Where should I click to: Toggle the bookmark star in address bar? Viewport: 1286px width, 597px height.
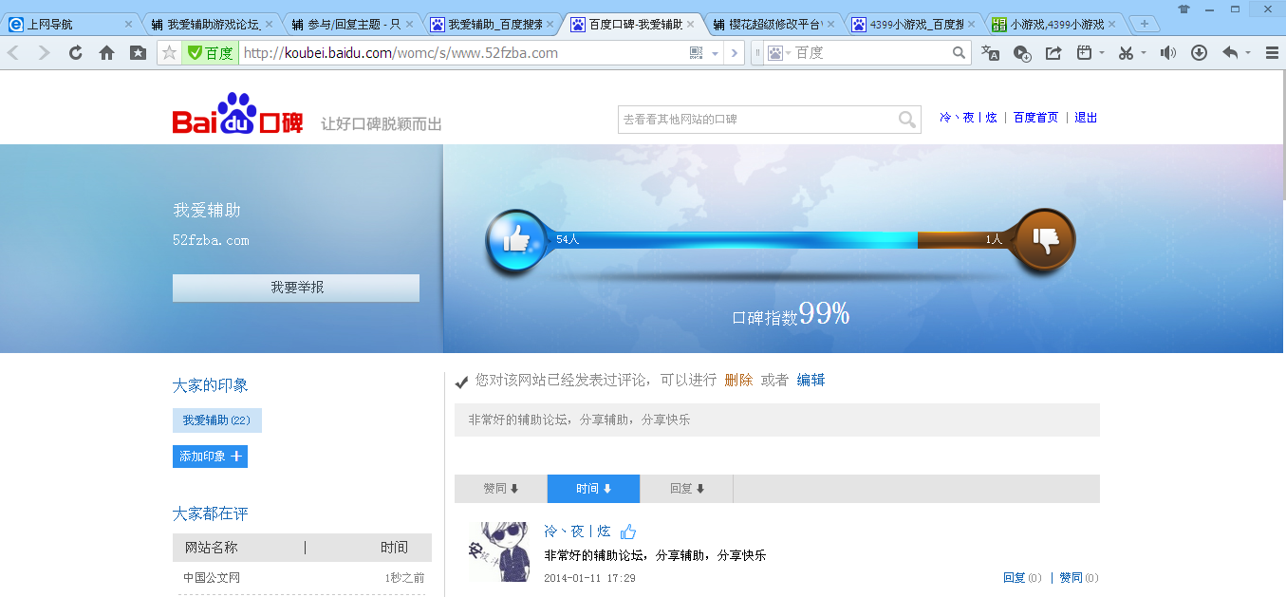coord(169,53)
